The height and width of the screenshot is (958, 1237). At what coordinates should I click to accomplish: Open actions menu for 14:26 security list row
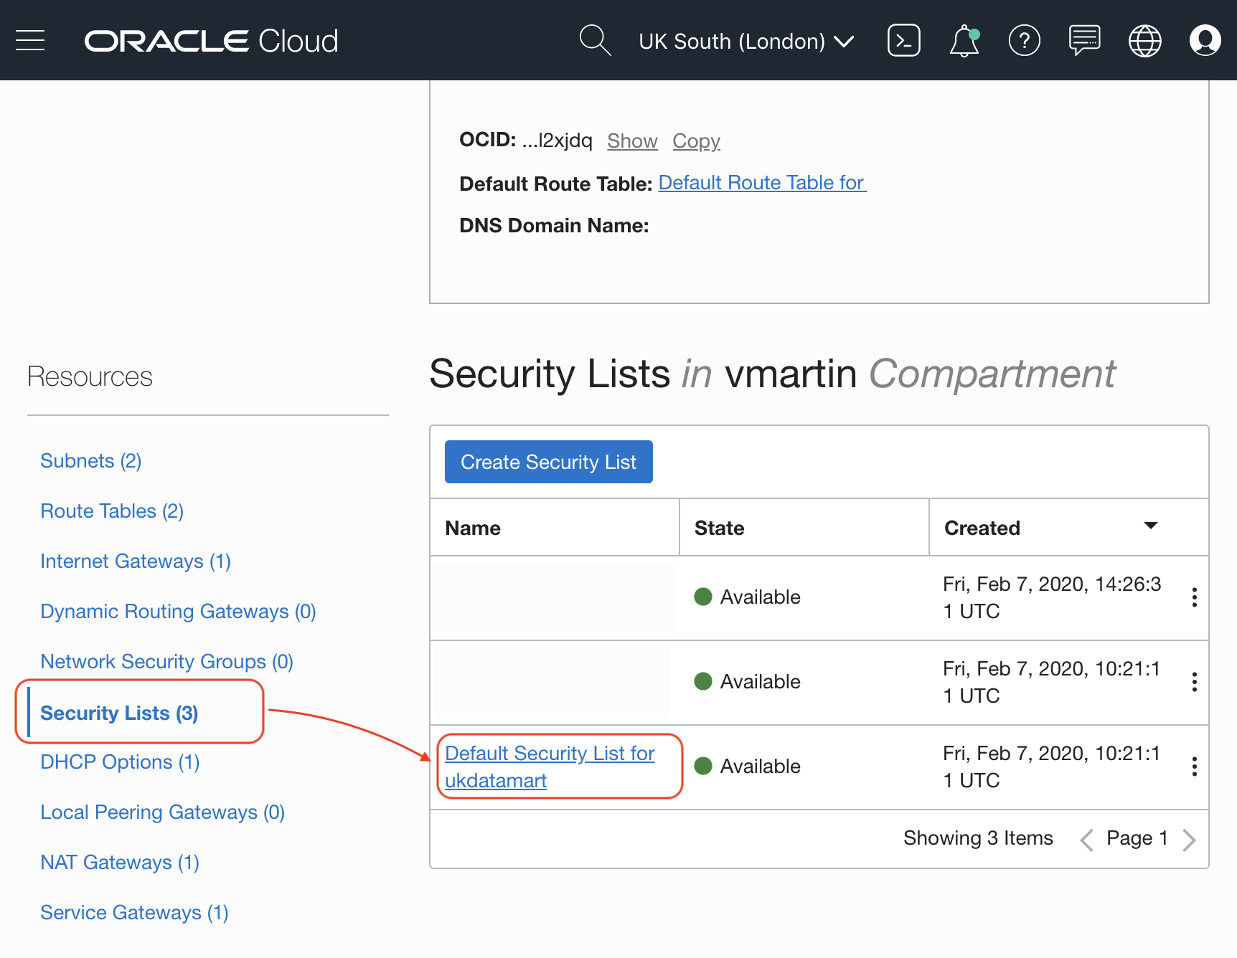coord(1194,597)
